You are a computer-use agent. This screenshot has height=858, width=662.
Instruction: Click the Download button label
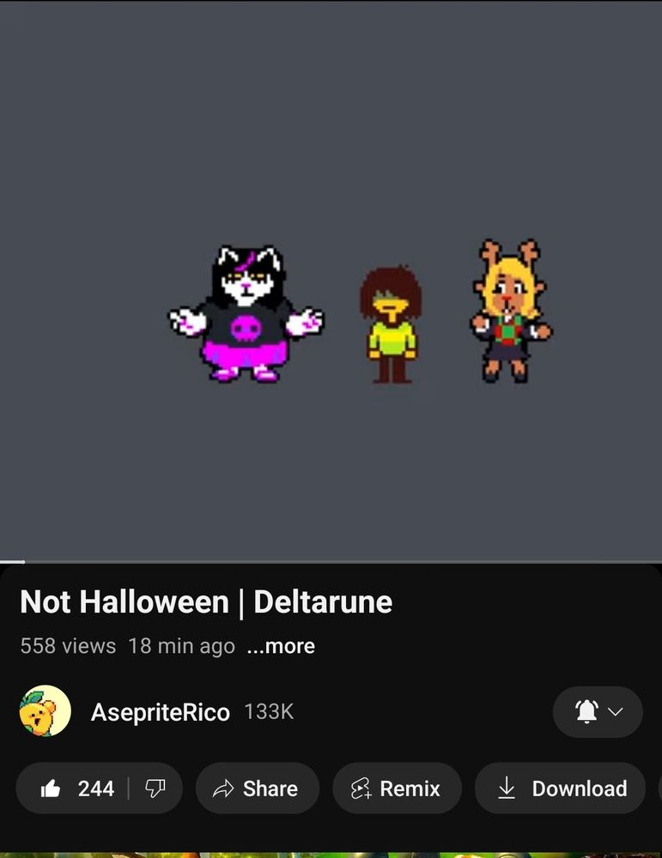coord(580,789)
